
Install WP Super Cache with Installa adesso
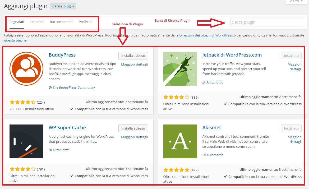click(x=133, y=128)
